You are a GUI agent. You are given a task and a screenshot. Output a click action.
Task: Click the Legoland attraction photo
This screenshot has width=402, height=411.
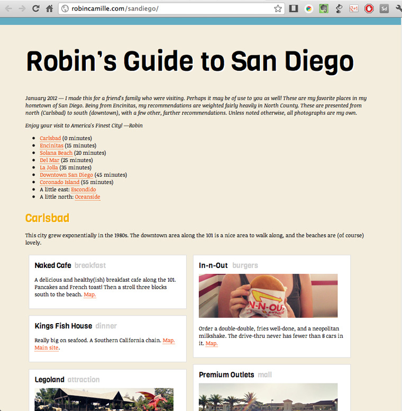click(x=104, y=399)
